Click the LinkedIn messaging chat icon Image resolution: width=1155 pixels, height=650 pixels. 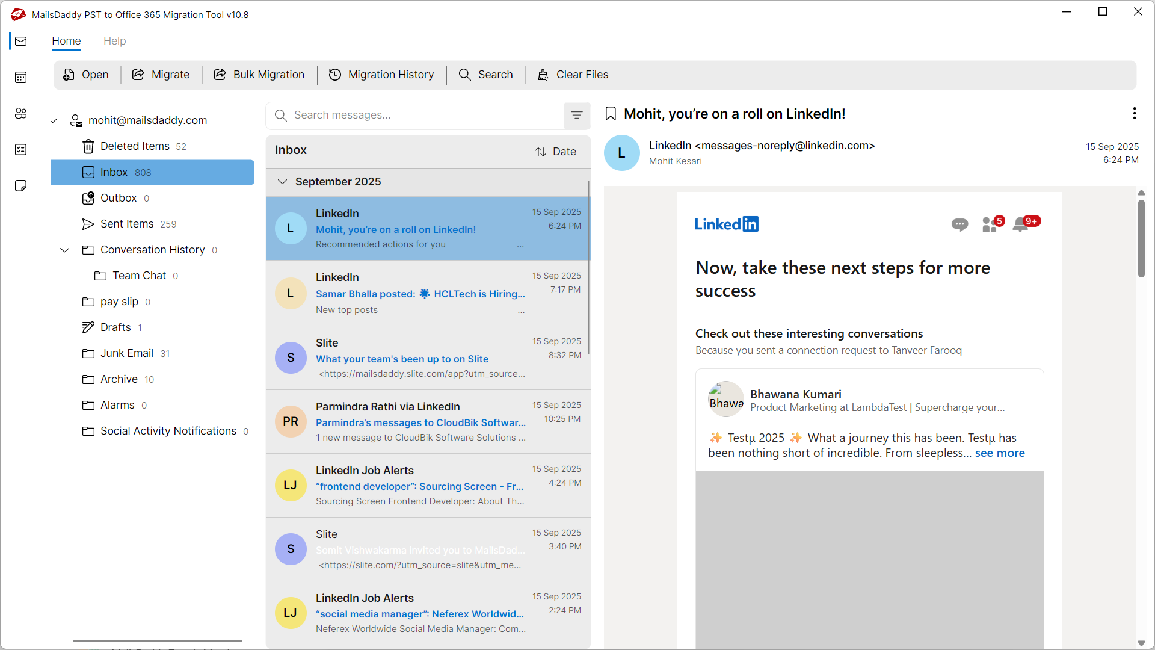[x=959, y=224]
